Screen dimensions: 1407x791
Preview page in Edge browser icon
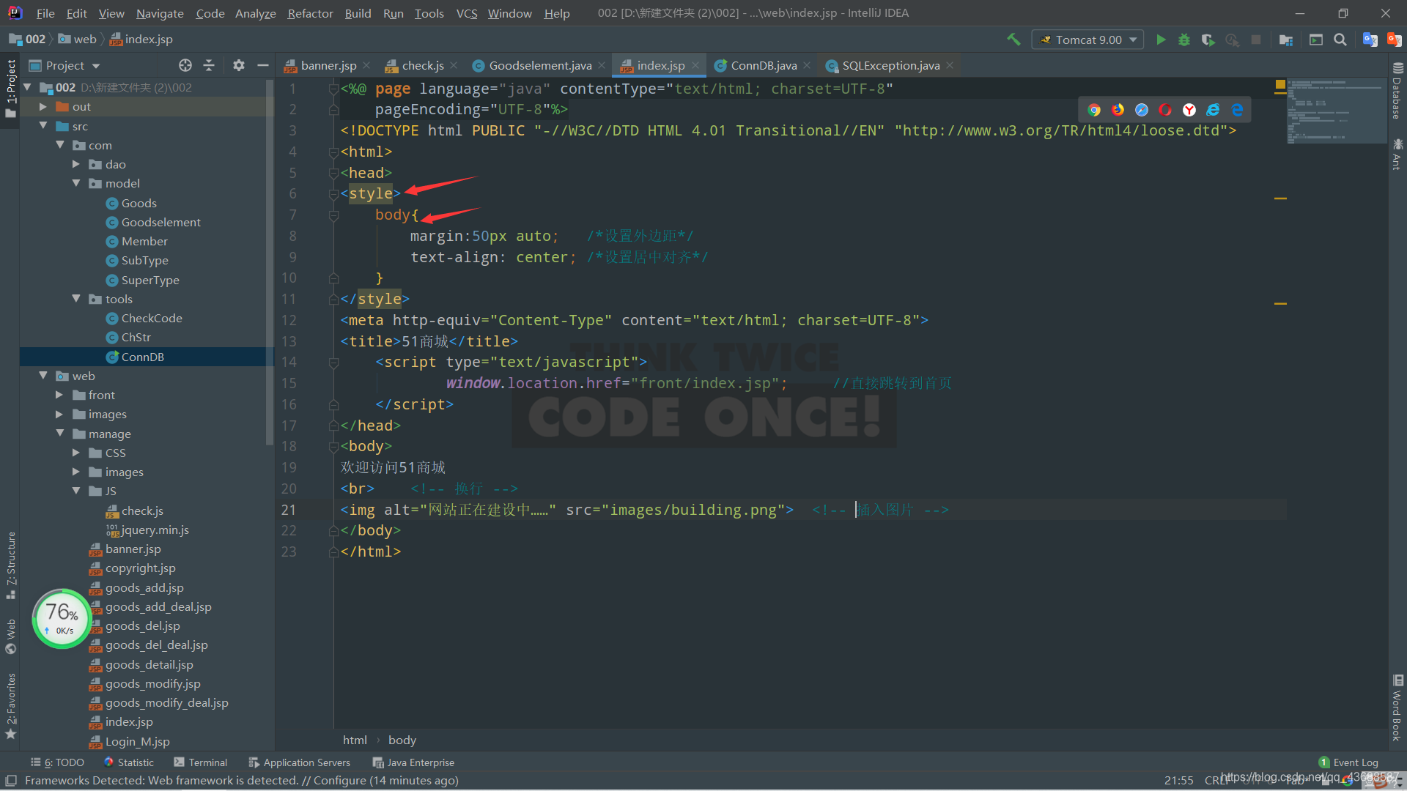1237,110
